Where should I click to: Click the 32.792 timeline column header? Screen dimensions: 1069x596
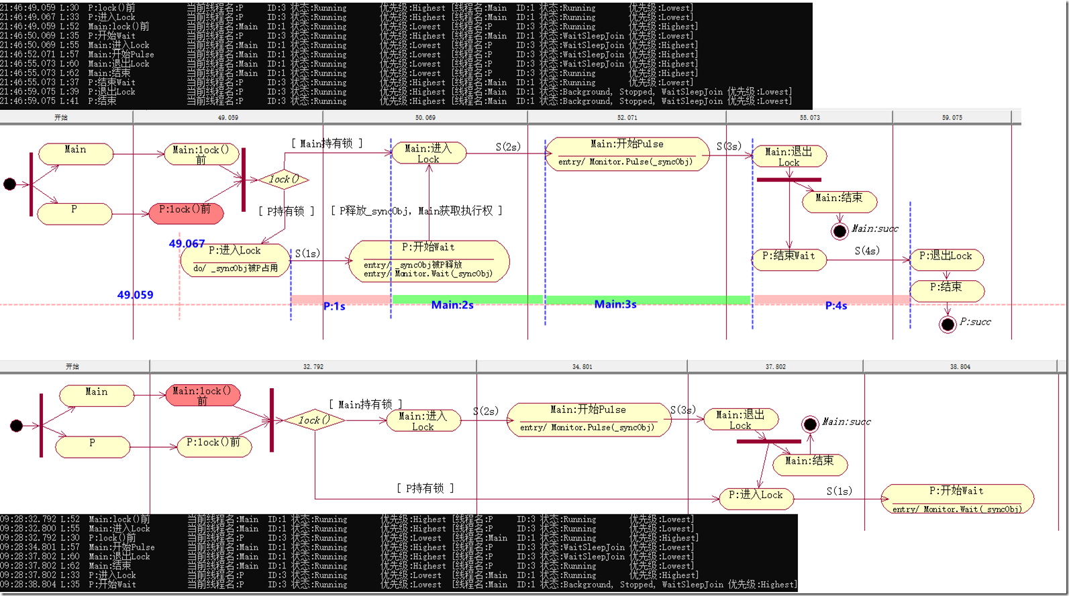(313, 367)
